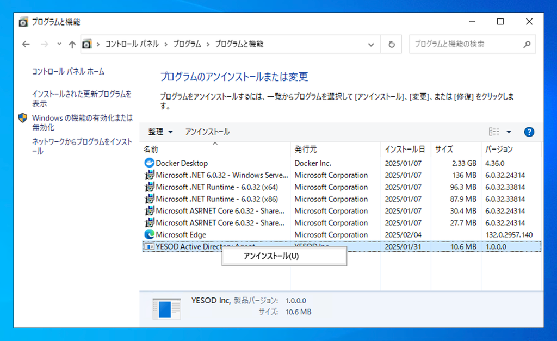This screenshot has width=557, height=341.
Task: Expand the address bar history dropdown
Action: 371,45
